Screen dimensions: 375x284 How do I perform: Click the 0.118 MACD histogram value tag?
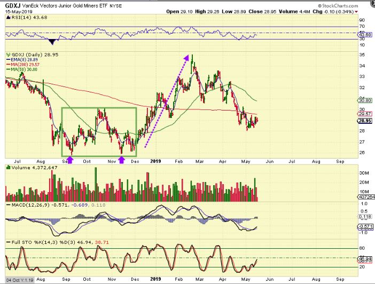point(365,217)
